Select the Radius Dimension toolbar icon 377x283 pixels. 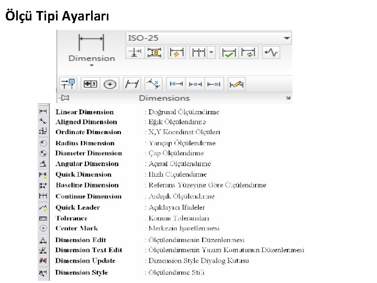coord(43,143)
